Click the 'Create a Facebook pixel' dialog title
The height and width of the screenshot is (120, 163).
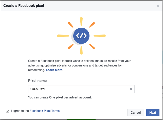[24, 6]
